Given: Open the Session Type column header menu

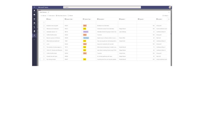Looking at the screenshot, I should [87, 19].
